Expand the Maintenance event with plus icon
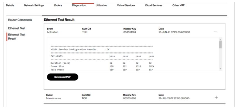The image size is (236, 109). (x=216, y=97)
